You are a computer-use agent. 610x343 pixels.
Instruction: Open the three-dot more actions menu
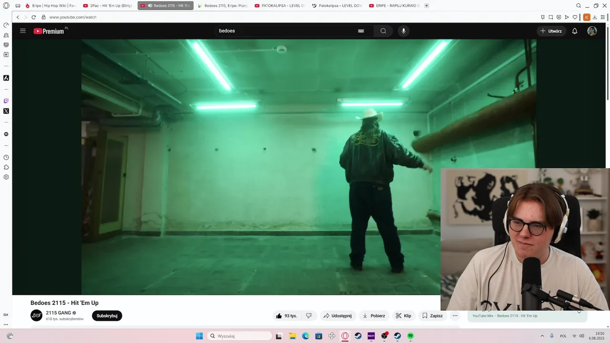click(x=455, y=316)
